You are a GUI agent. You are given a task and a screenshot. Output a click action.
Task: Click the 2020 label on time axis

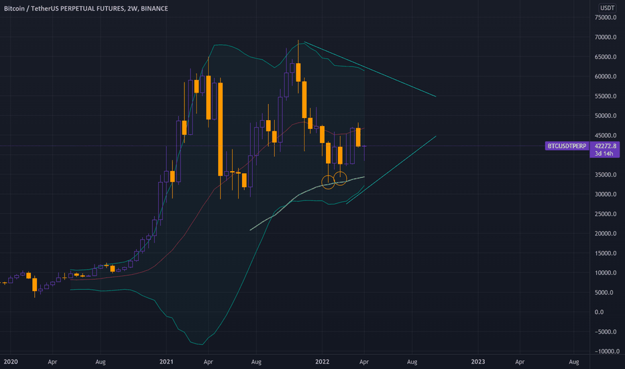tap(11, 362)
